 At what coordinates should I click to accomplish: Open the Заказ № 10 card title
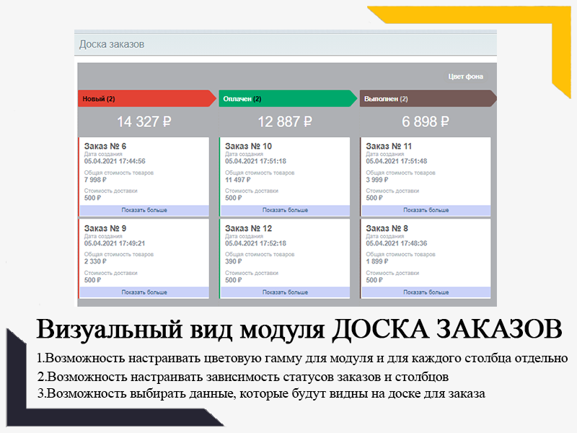(x=248, y=146)
